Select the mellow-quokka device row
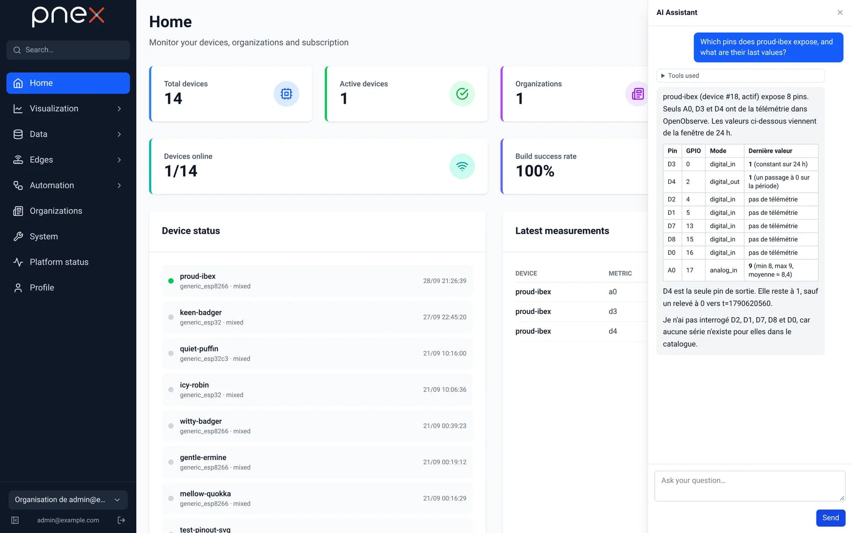Screen dimensions: 852x533 point(317,498)
